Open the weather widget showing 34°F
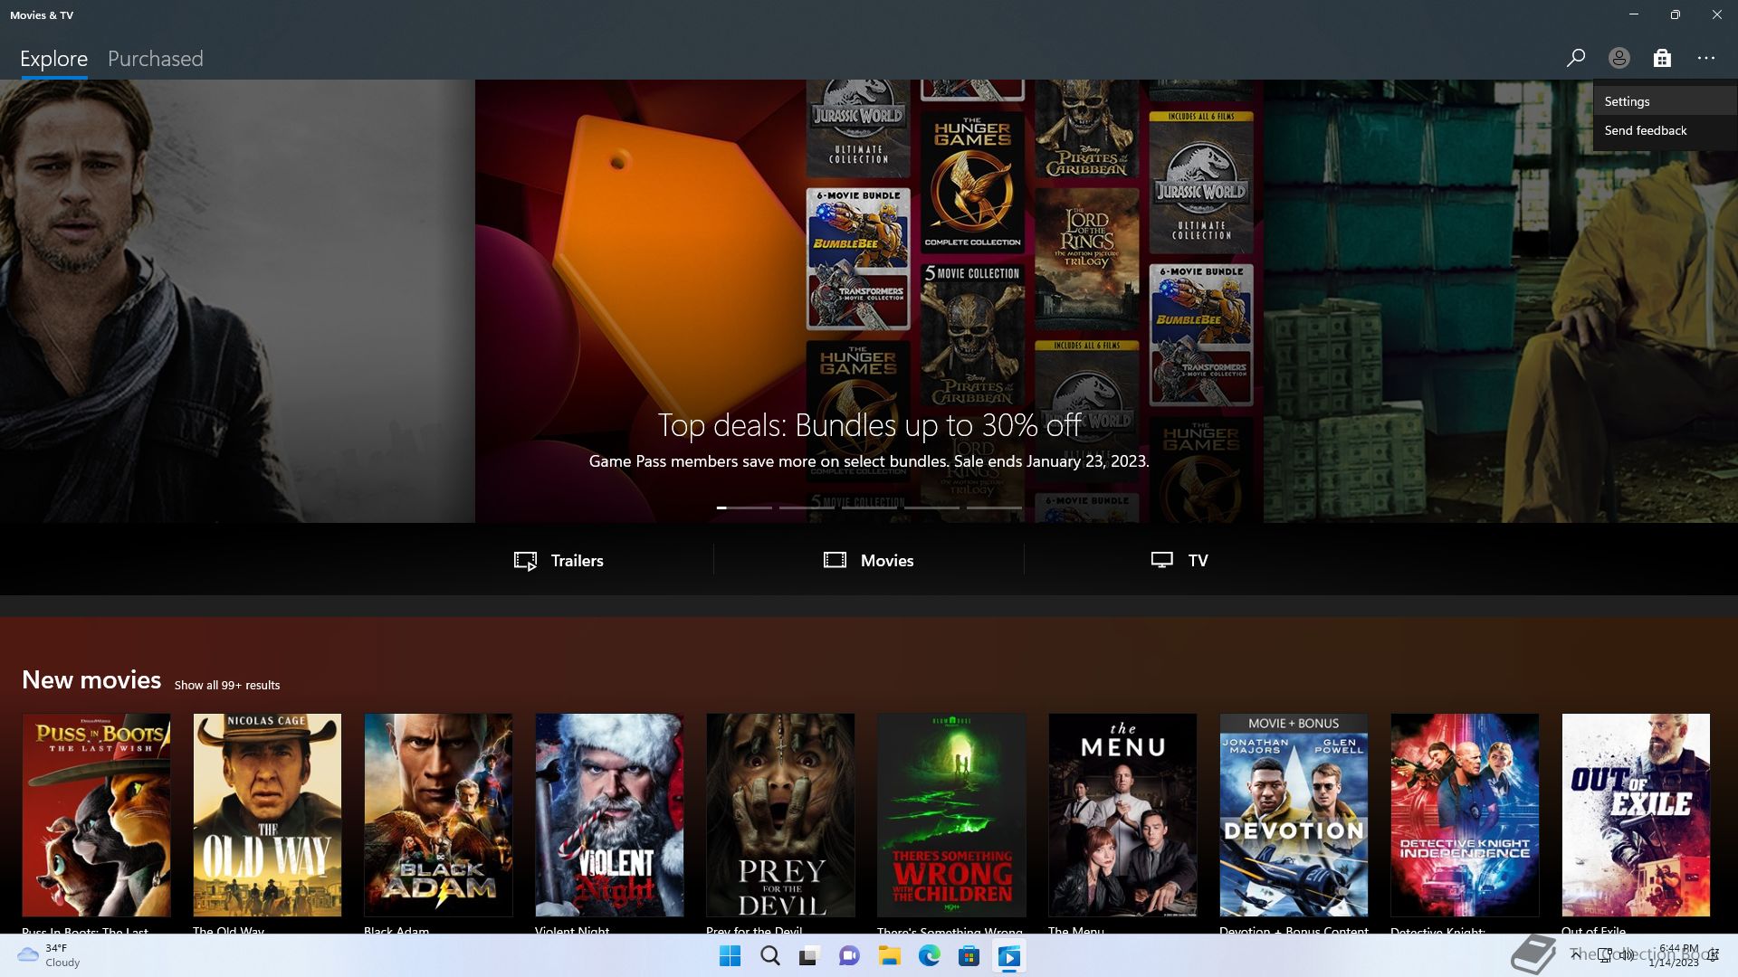Image resolution: width=1738 pixels, height=977 pixels. 50,955
